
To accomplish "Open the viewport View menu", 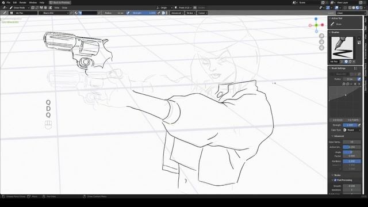I will click(57, 7).
